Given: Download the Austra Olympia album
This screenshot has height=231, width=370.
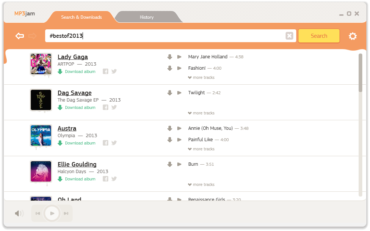Looking at the screenshot, I should coord(77,143).
